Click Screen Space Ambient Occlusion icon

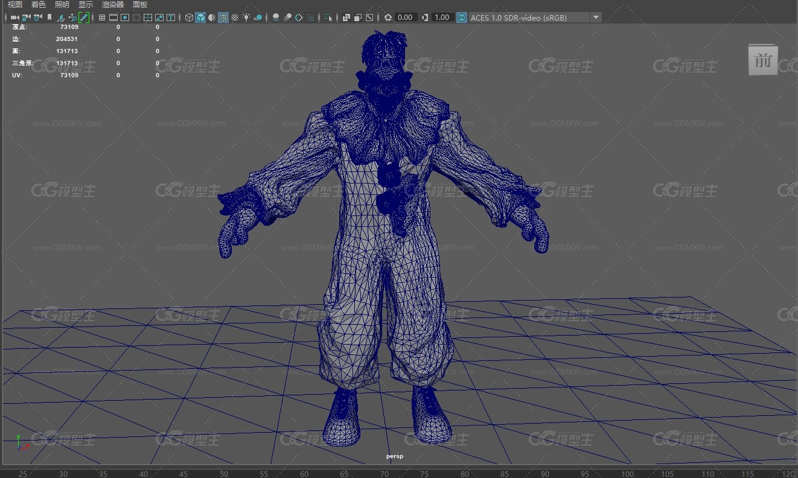[276, 18]
